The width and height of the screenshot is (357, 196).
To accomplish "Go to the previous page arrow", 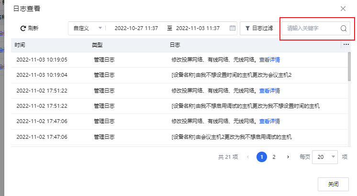I will click(248, 156).
